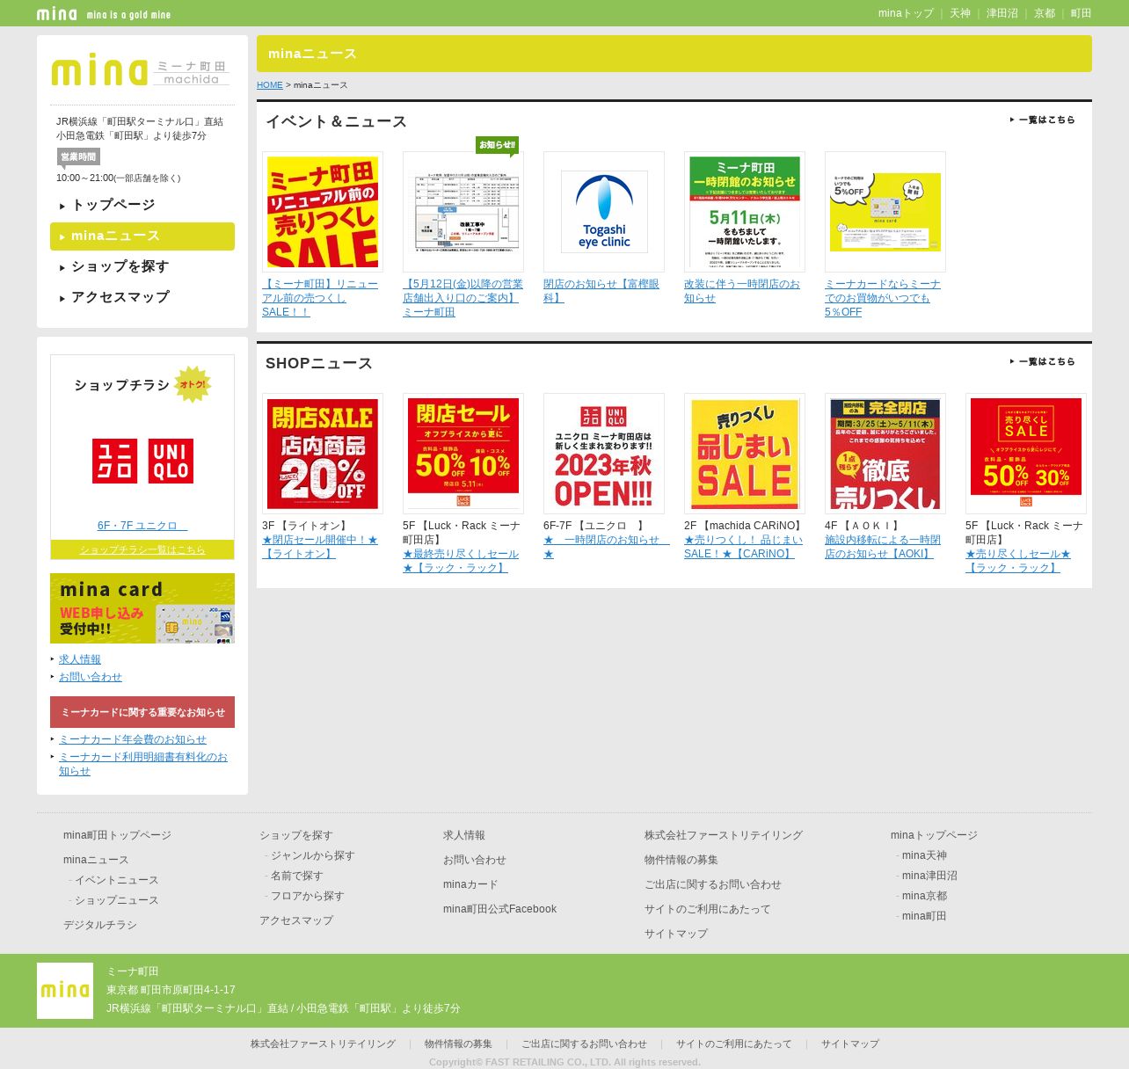1129x1069 pixels.
Task: Click デジタルチラシ in footer sitemap
Action: click(100, 925)
